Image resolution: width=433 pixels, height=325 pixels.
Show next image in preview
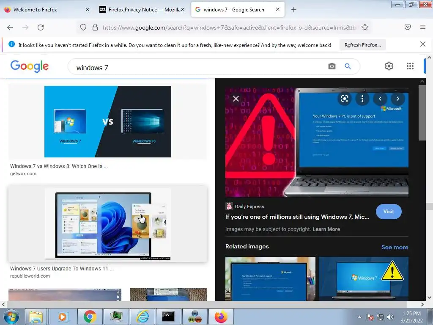397,99
